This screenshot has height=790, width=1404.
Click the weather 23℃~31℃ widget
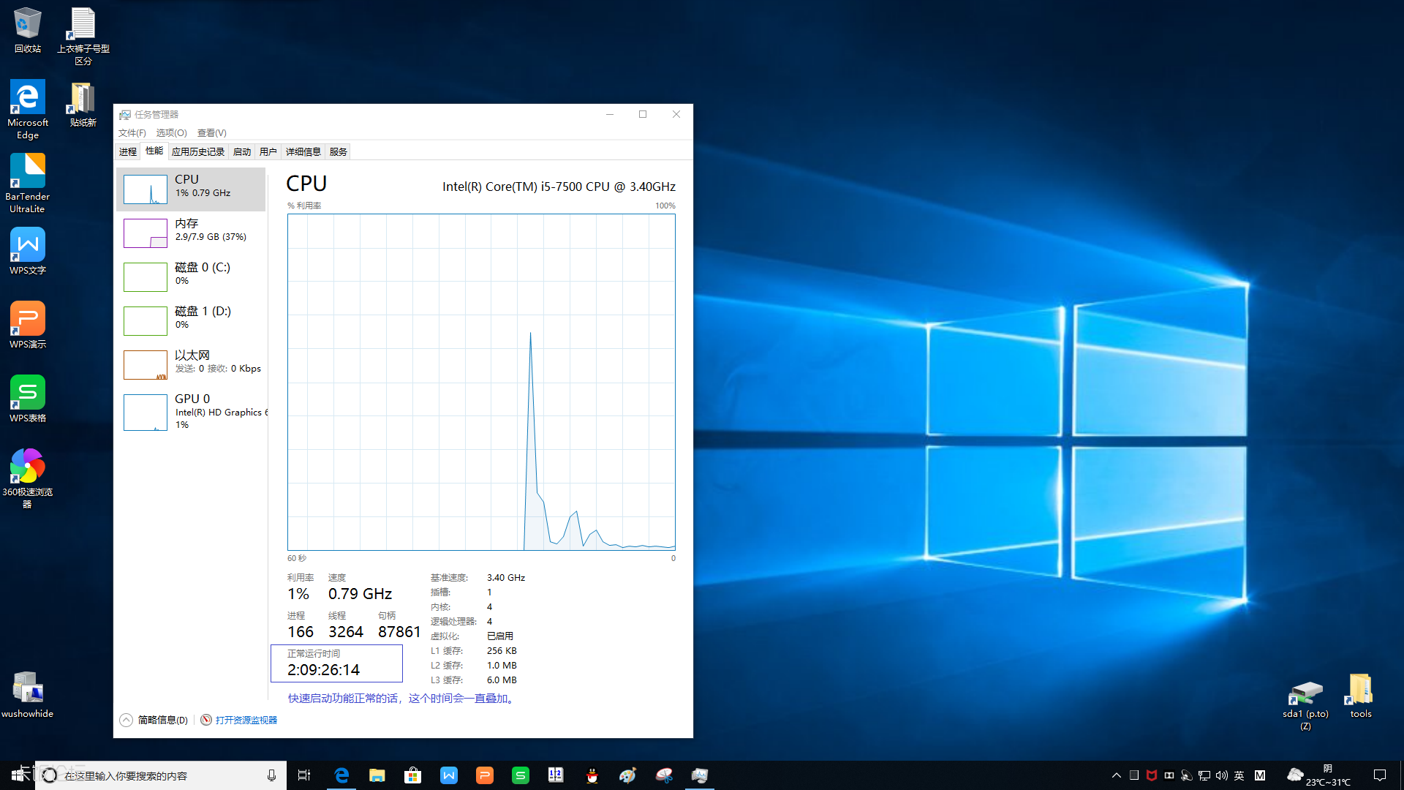tap(1320, 775)
